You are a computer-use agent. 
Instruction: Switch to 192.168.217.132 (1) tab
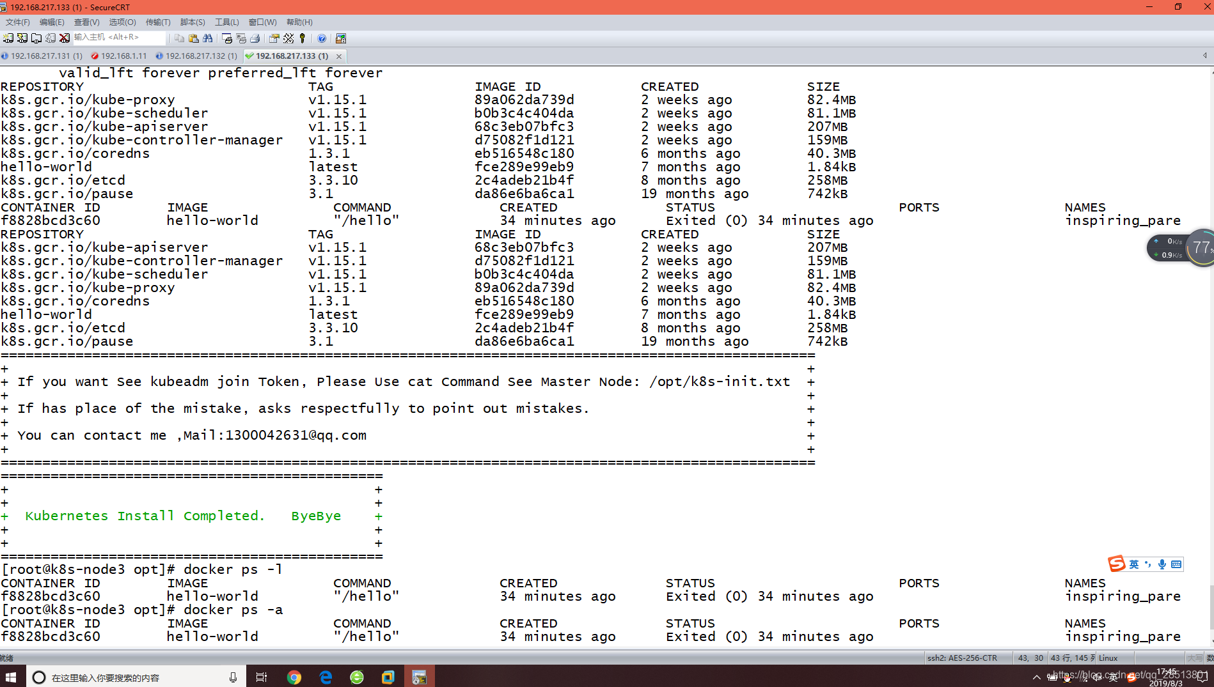click(196, 56)
